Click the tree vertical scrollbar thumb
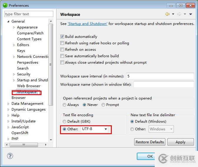 tap(51, 65)
